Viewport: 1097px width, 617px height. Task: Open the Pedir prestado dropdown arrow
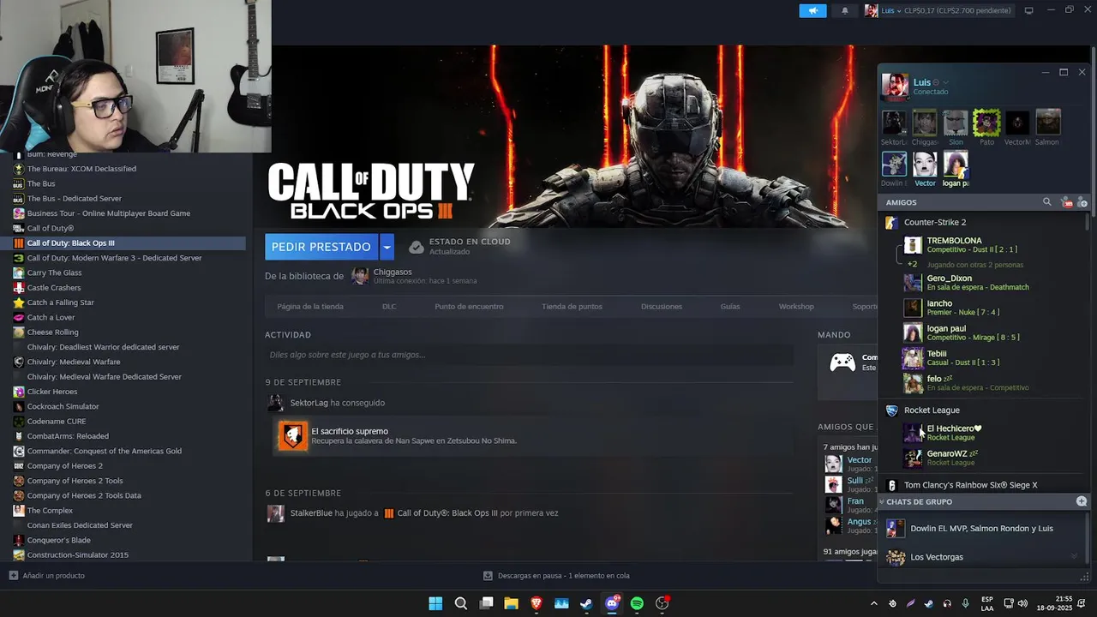pyautogui.click(x=387, y=247)
